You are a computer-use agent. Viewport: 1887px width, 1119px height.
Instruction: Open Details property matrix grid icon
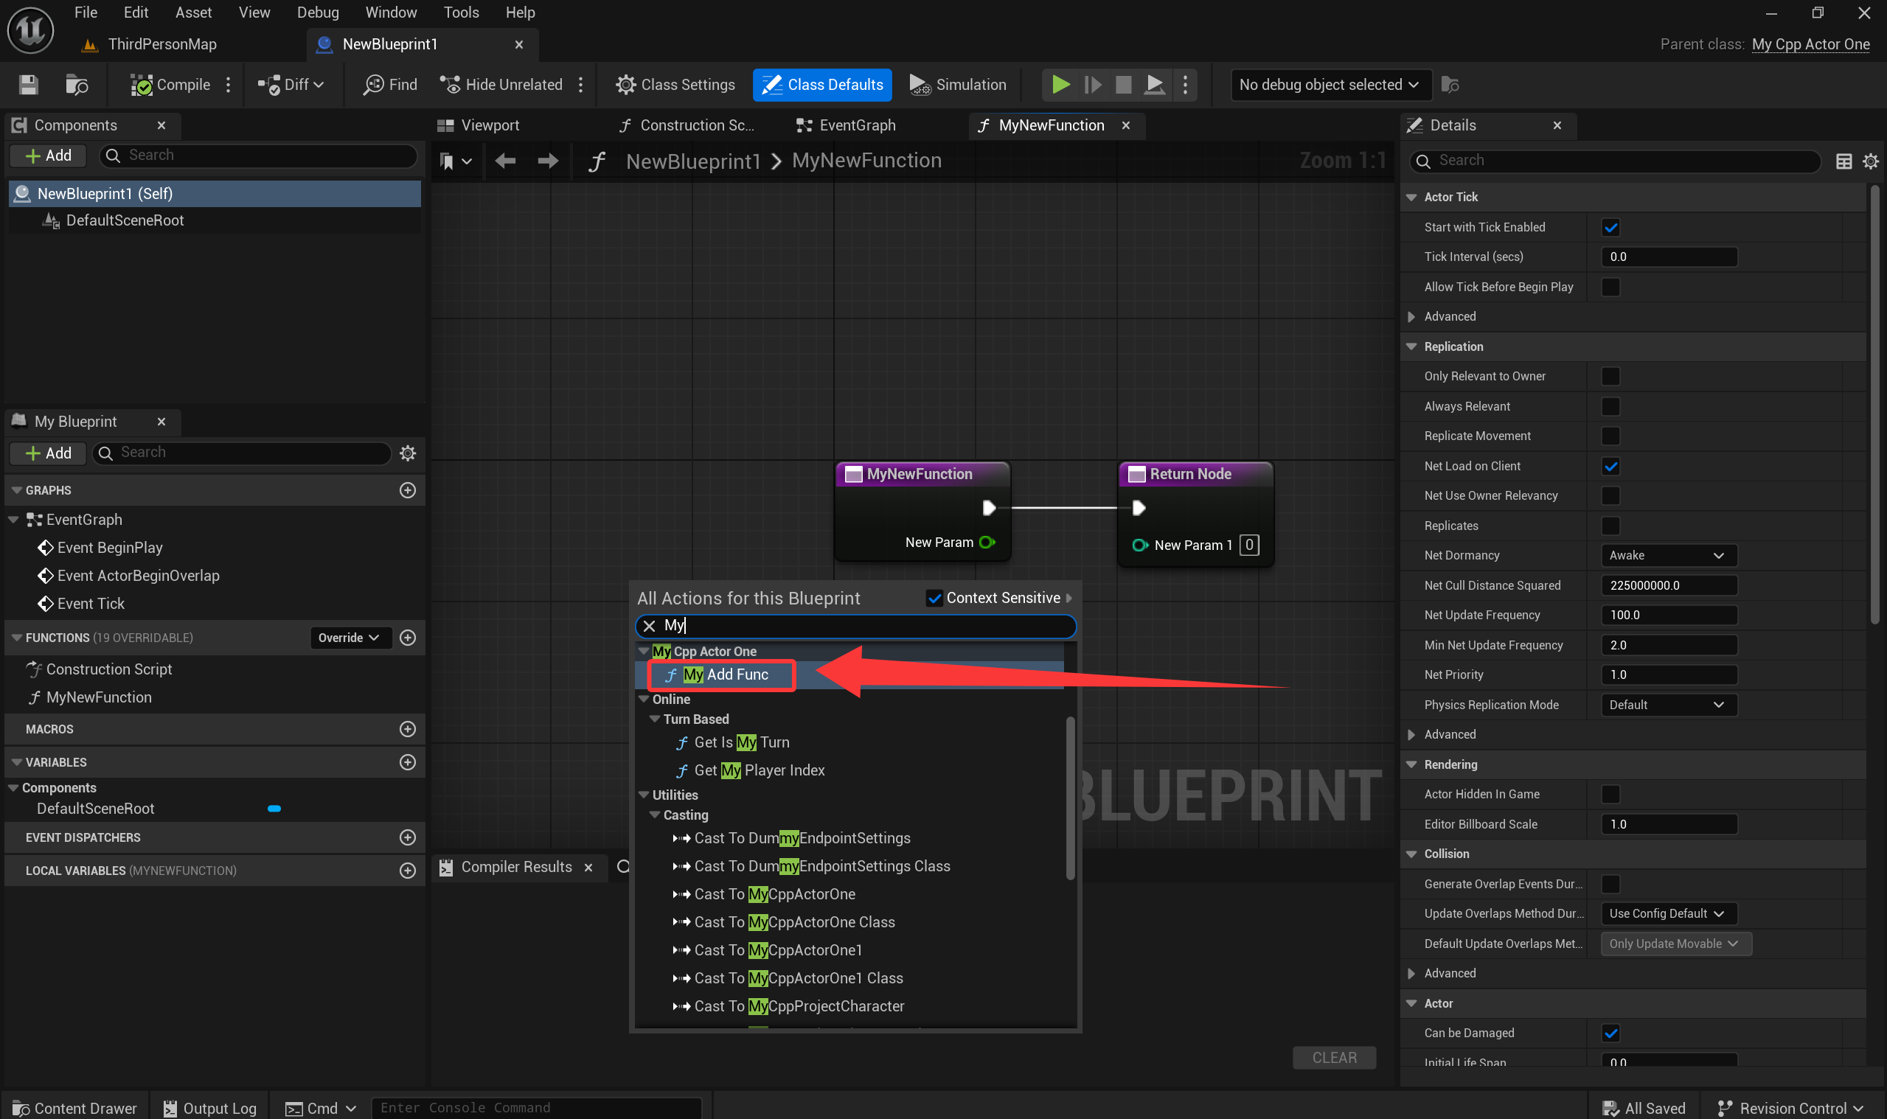(1843, 161)
